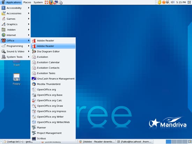
Task: Open Evolution mail client entry
Action: (x=53, y=57)
